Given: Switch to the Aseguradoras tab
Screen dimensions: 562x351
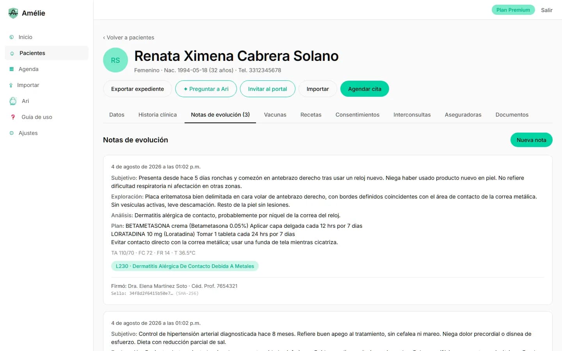Looking at the screenshot, I should [463, 115].
